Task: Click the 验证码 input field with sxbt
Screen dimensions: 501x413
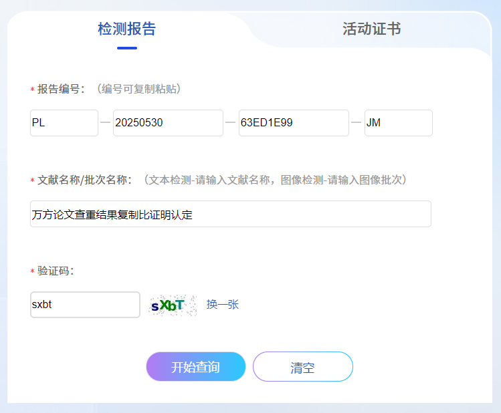Action: coord(85,305)
